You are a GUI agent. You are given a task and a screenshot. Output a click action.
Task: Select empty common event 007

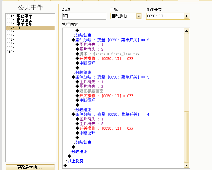pos(30,40)
